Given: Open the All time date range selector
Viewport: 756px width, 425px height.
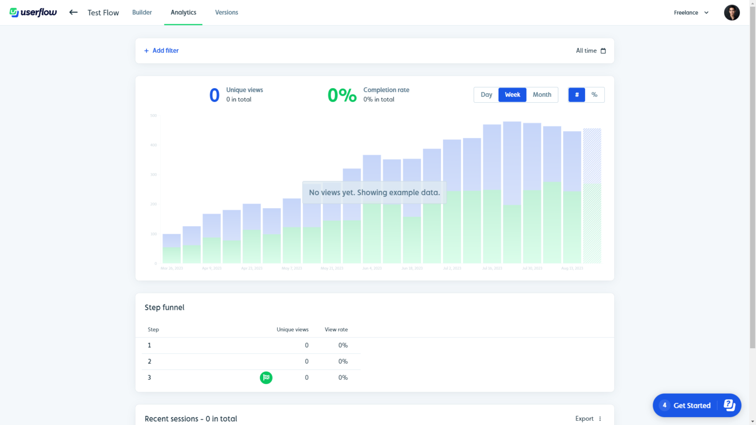Looking at the screenshot, I should click(x=586, y=51).
